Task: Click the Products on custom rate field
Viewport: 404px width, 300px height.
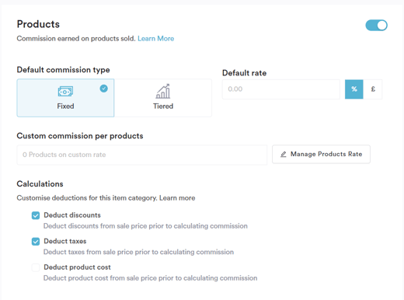Action: pos(142,155)
